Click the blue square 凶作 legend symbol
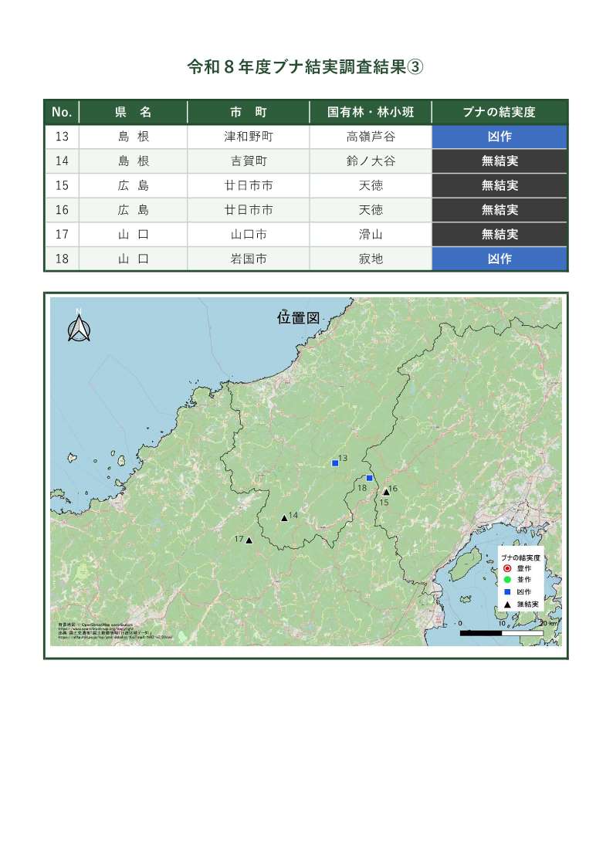Screen dimensions: 613x867 (507, 591)
